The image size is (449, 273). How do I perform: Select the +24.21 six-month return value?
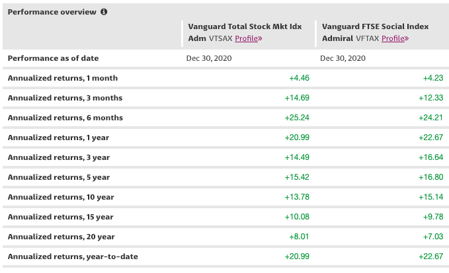(x=430, y=118)
